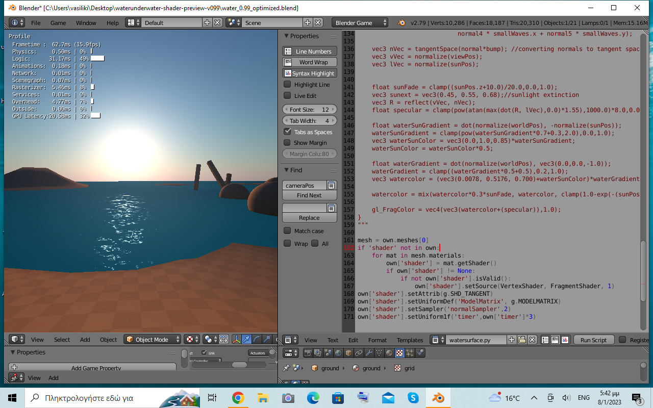Screen dimensions: 653x408
Task: Click the Find Next button
Action: [310, 195]
